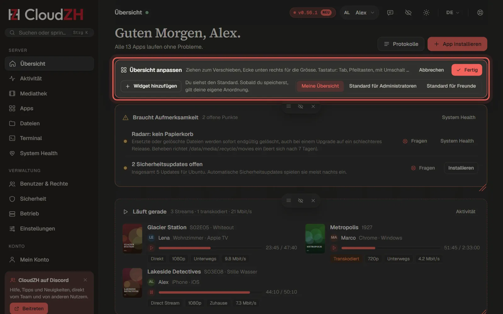Click Widget hinzufügen

coord(151,86)
